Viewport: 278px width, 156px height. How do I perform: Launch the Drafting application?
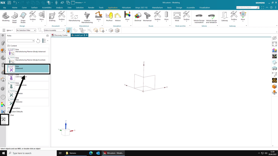click(x=52, y=17)
